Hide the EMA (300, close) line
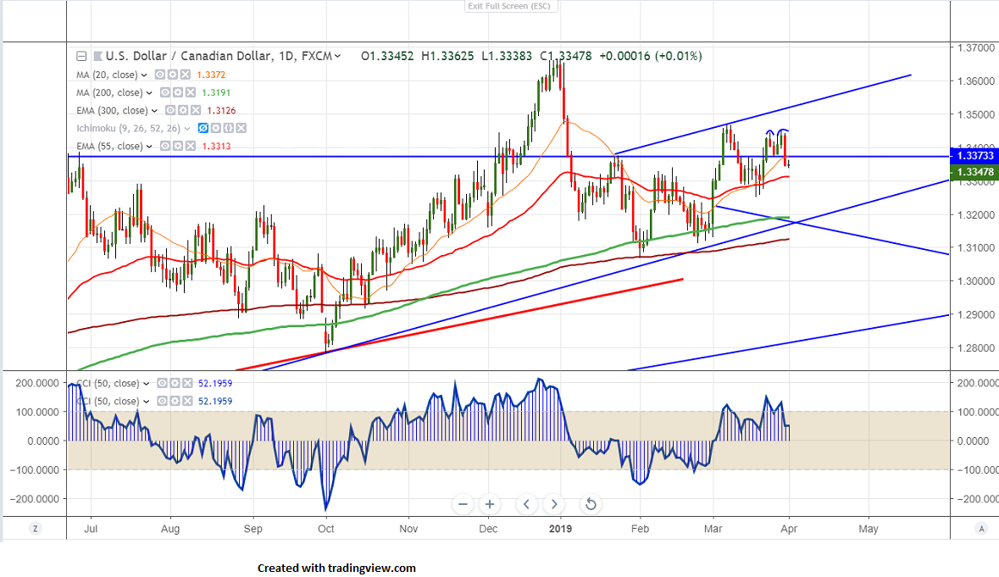 171,110
